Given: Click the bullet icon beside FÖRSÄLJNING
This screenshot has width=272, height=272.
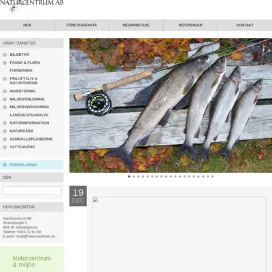Looking at the screenshot, I should 5,165.
